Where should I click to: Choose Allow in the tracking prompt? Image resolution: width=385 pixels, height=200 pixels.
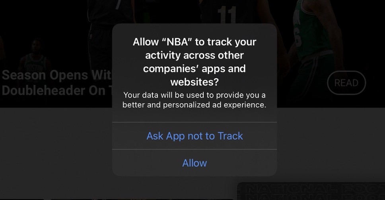point(194,163)
